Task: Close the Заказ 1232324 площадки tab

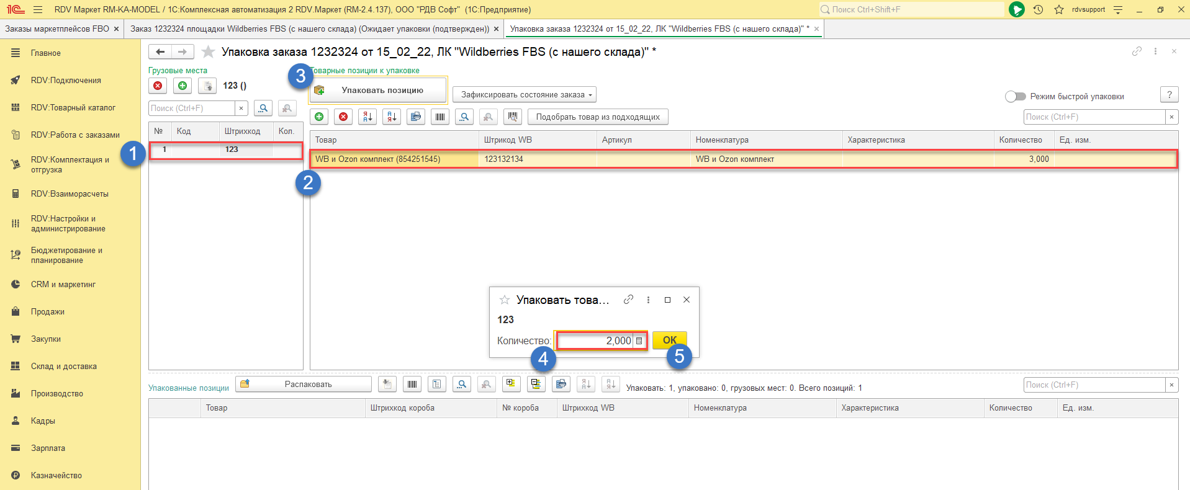Action: (x=496, y=29)
